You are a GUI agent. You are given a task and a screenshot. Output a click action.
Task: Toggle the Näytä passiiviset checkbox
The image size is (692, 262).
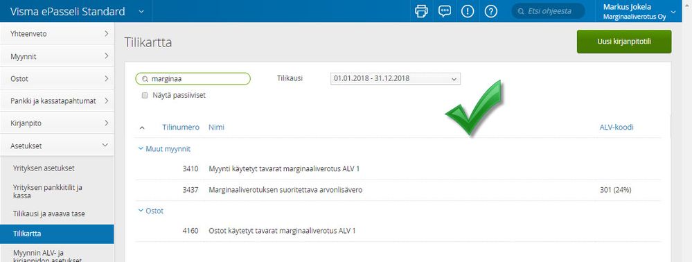coord(145,95)
